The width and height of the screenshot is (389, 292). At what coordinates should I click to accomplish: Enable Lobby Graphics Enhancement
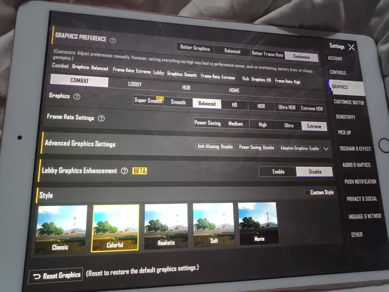278,172
